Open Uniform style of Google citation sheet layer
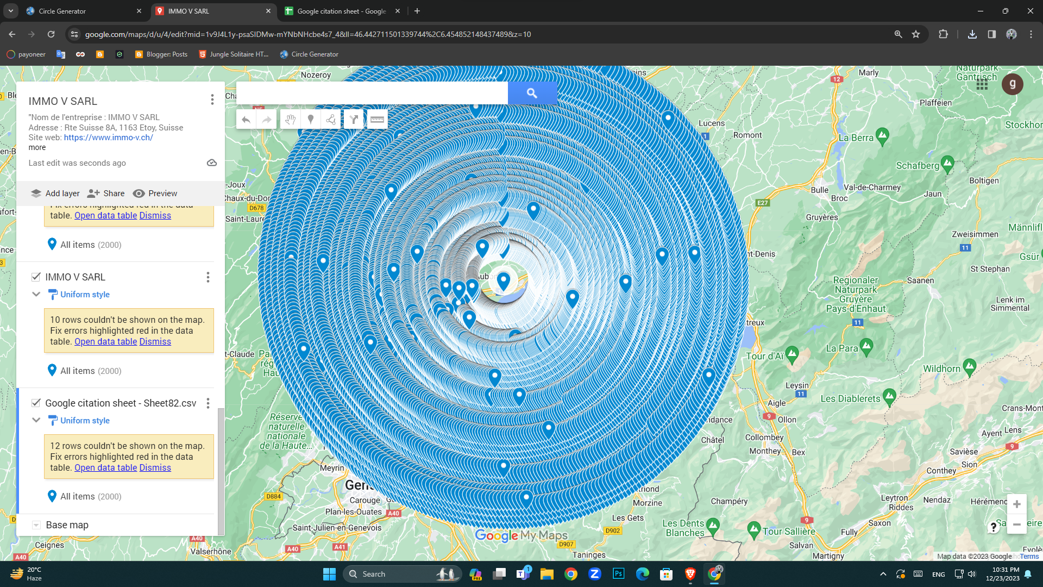This screenshot has width=1043, height=587. pyautogui.click(x=85, y=420)
